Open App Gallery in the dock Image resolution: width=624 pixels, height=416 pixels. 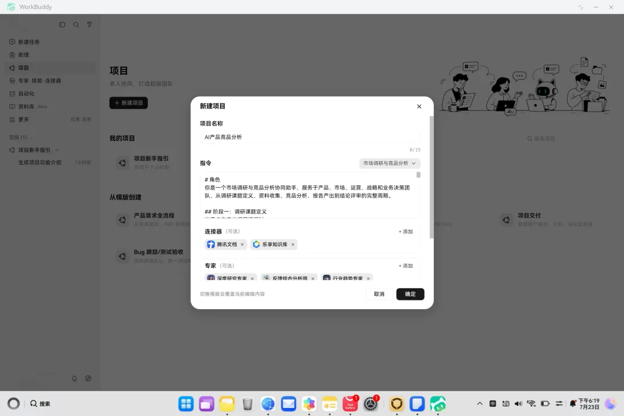pos(350,404)
